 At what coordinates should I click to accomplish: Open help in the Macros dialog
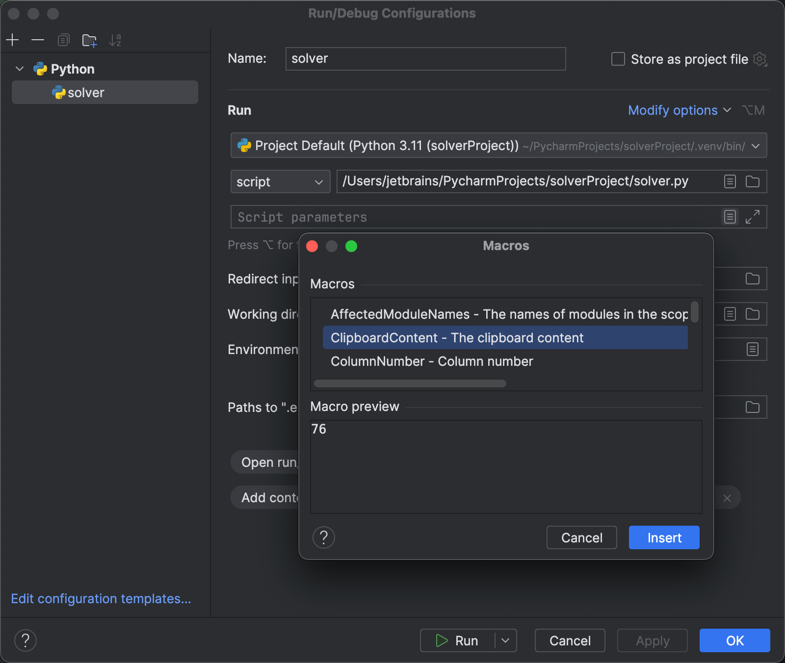323,537
